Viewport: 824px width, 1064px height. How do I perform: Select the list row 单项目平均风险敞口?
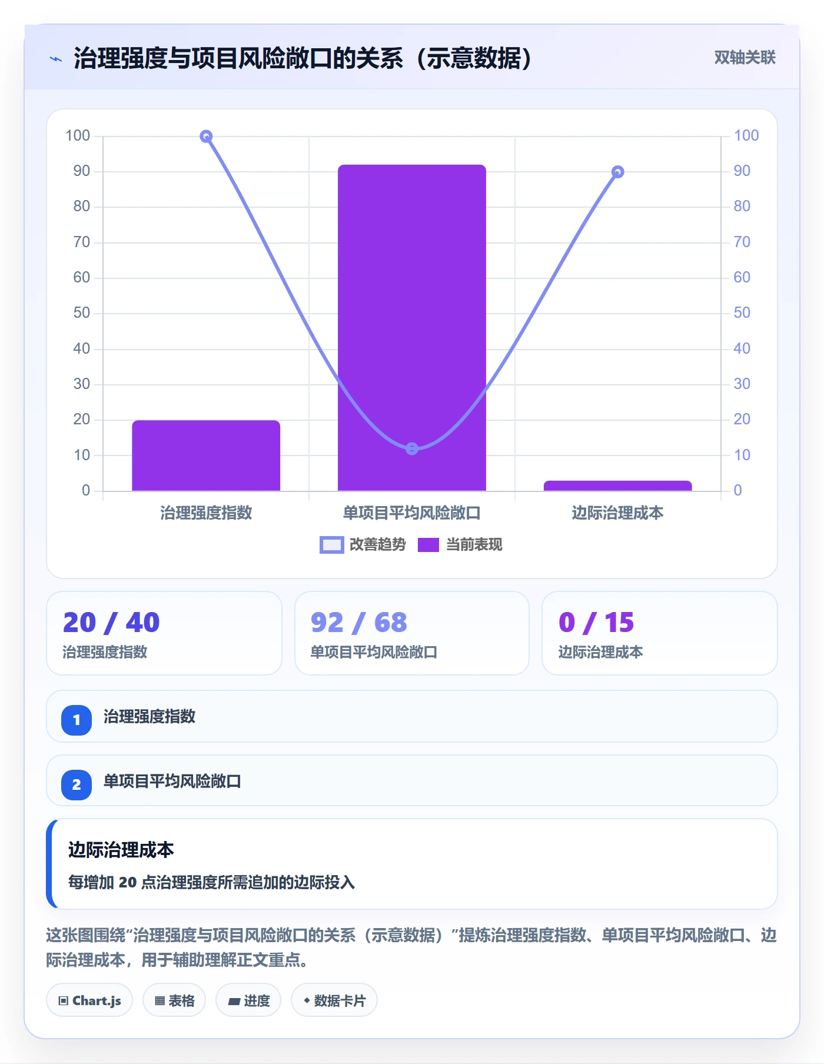click(x=412, y=781)
